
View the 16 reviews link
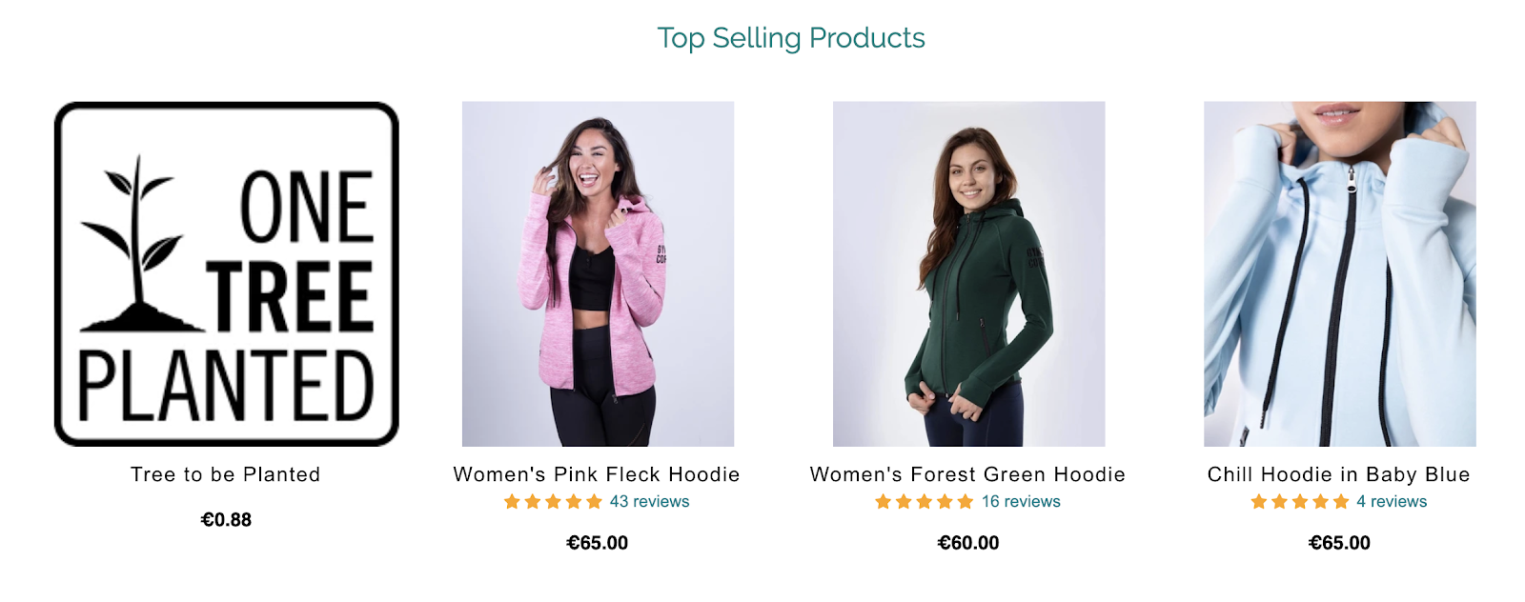coord(1021,502)
